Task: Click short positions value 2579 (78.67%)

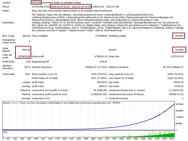Action: (99, 74)
